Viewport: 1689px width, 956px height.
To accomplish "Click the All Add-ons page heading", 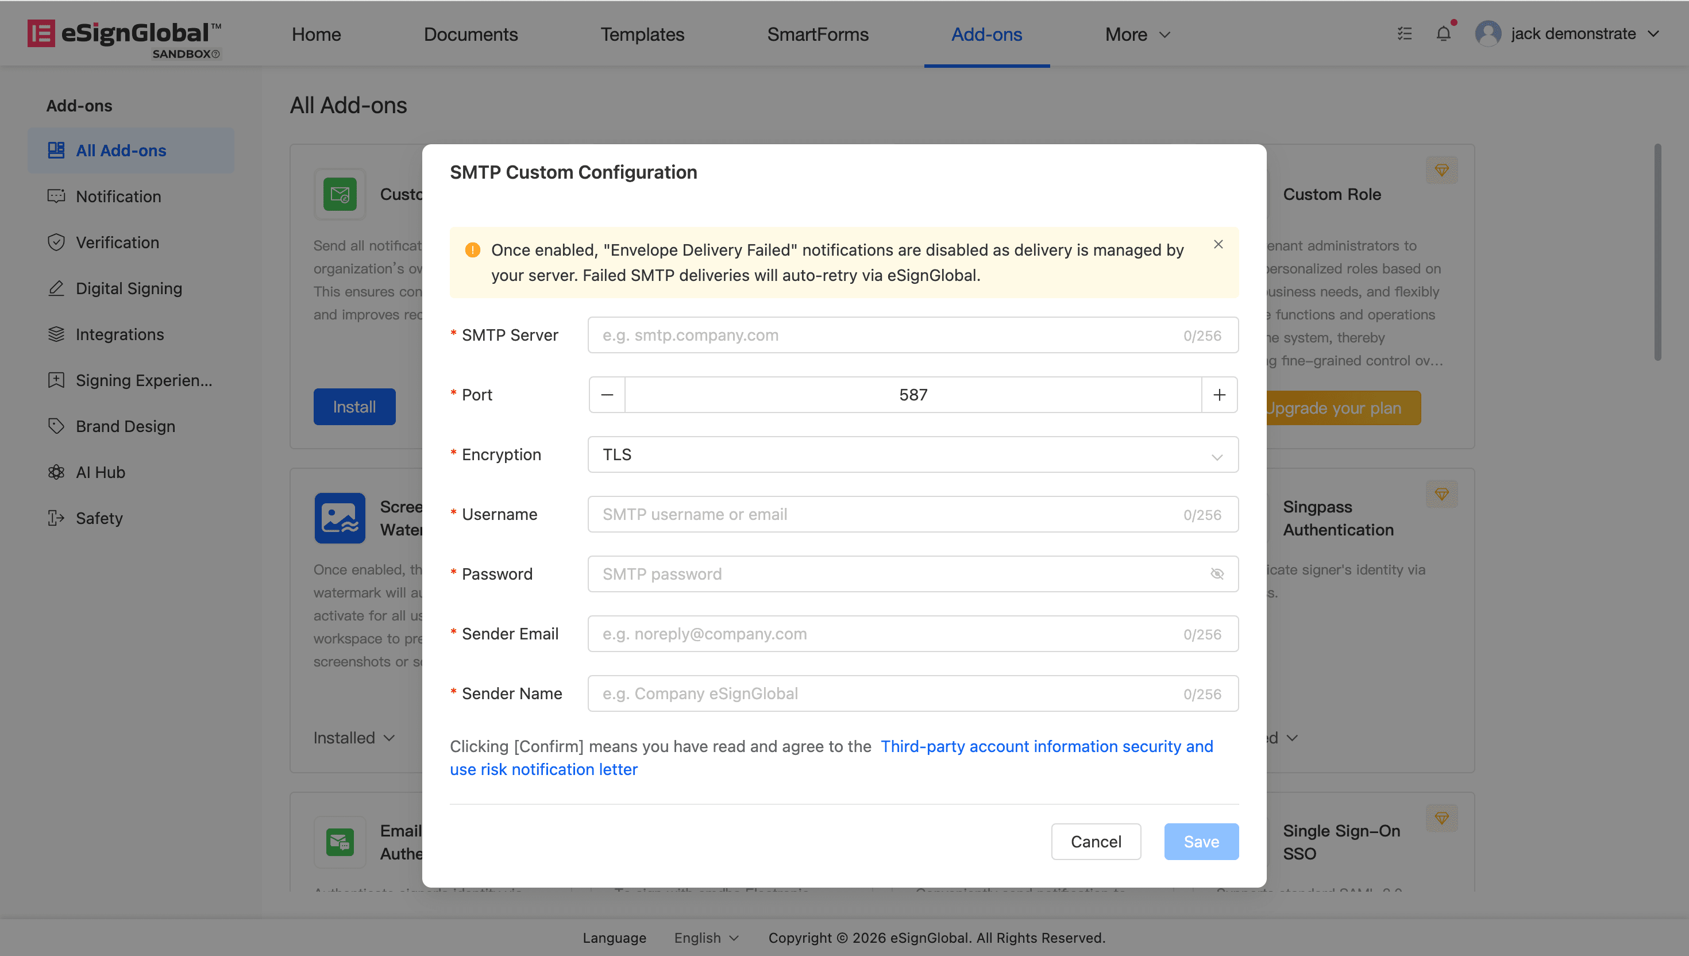I will point(349,105).
